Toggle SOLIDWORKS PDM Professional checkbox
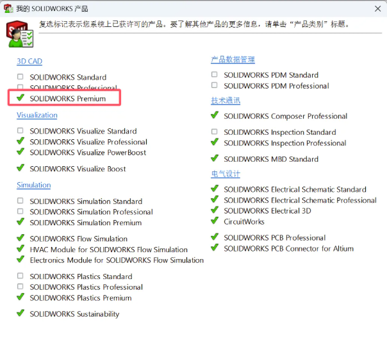 215,85
